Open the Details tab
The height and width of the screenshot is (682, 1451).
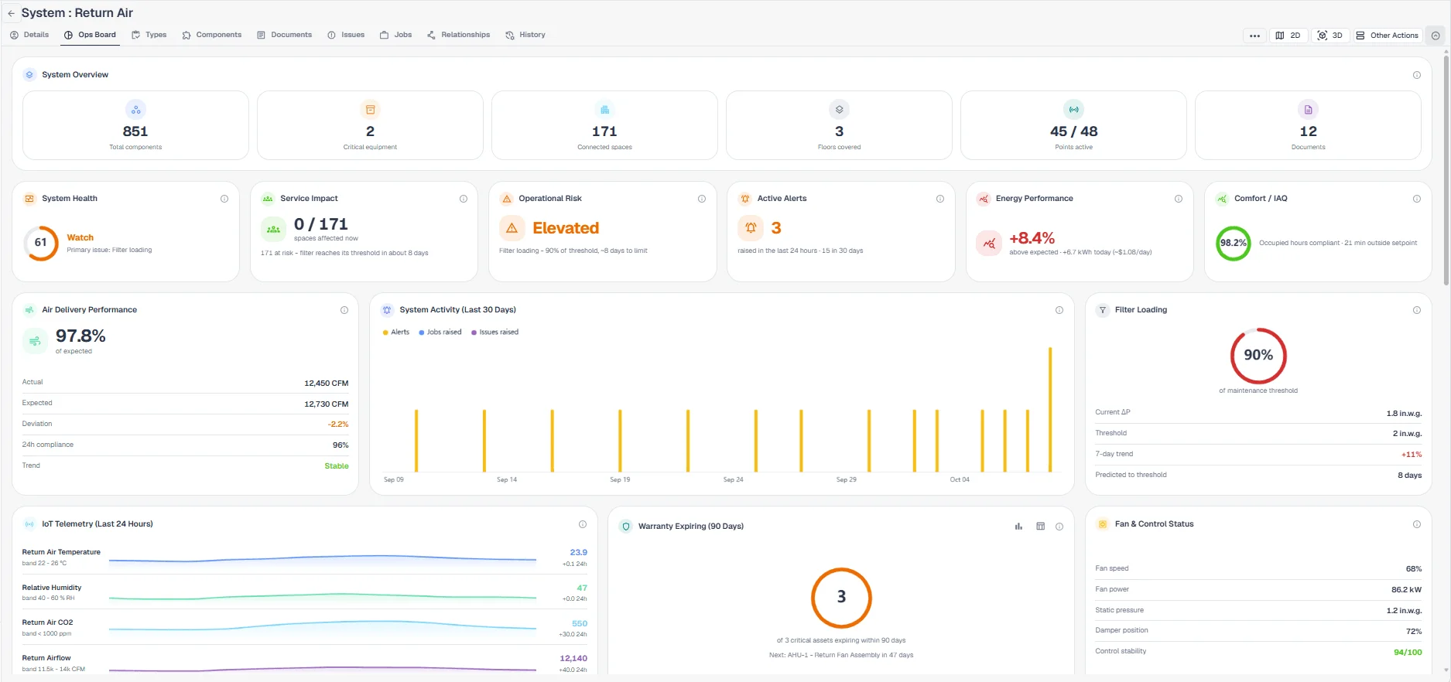tap(29, 35)
